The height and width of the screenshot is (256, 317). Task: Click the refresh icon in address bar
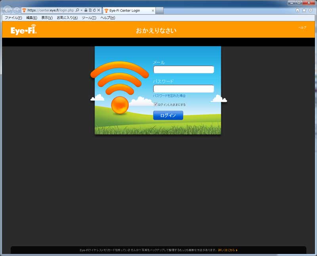coord(94,10)
